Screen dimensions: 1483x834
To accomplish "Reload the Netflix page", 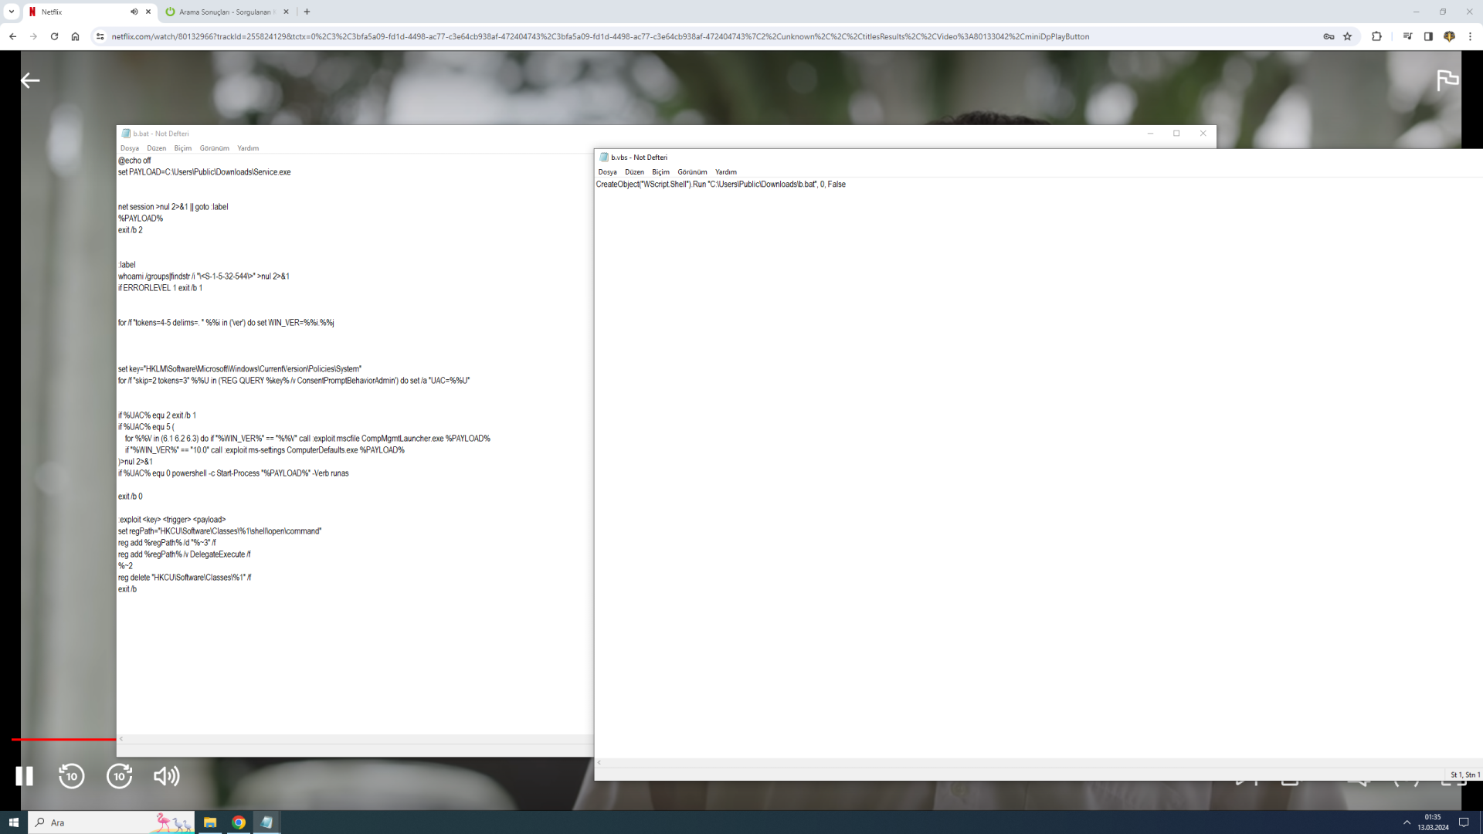I will click(54, 36).
